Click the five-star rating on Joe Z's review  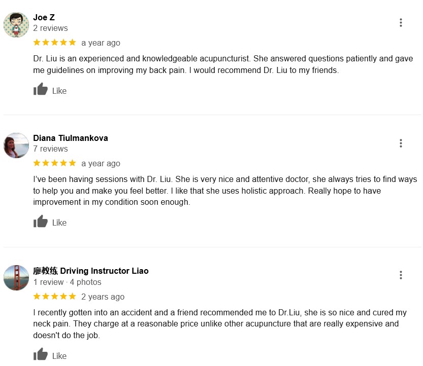54,43
